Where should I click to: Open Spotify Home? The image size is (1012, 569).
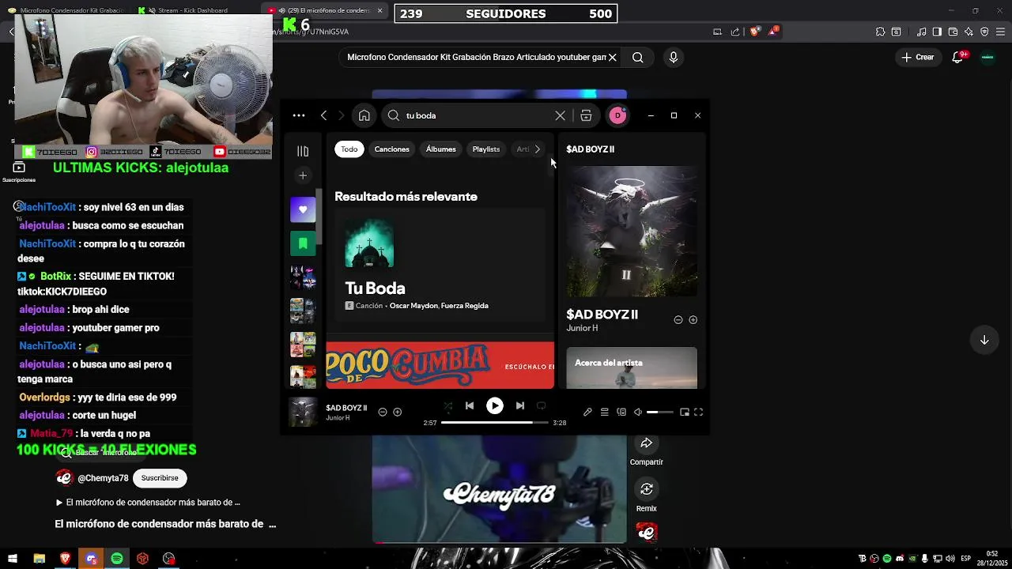tap(364, 115)
